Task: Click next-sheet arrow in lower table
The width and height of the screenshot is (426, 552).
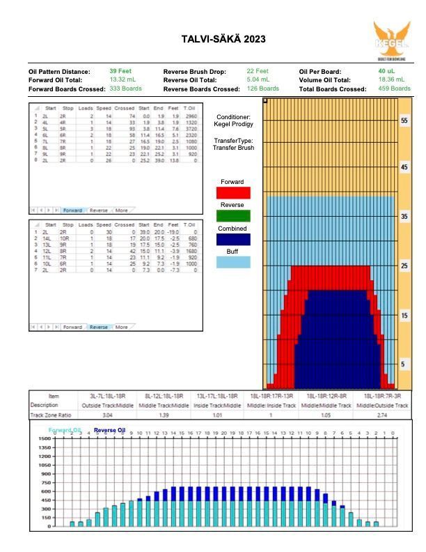Action: click(47, 327)
